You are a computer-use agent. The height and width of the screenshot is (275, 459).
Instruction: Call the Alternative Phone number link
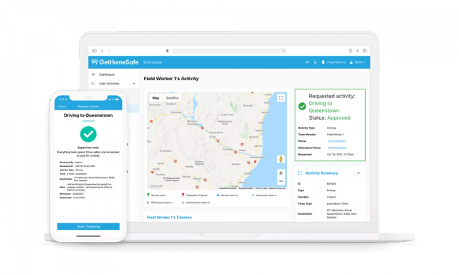tap(336, 148)
